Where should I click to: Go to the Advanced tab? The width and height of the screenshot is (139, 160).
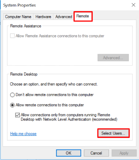64,17
